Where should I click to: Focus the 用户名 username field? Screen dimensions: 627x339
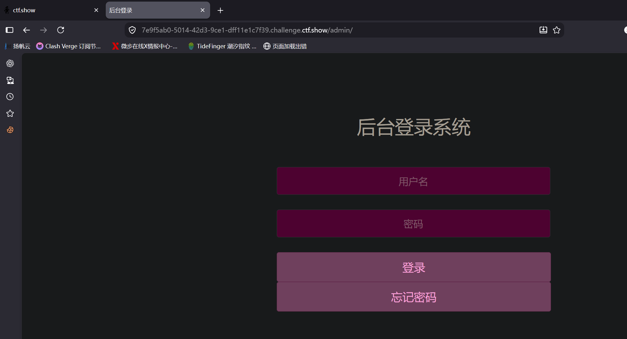(413, 181)
